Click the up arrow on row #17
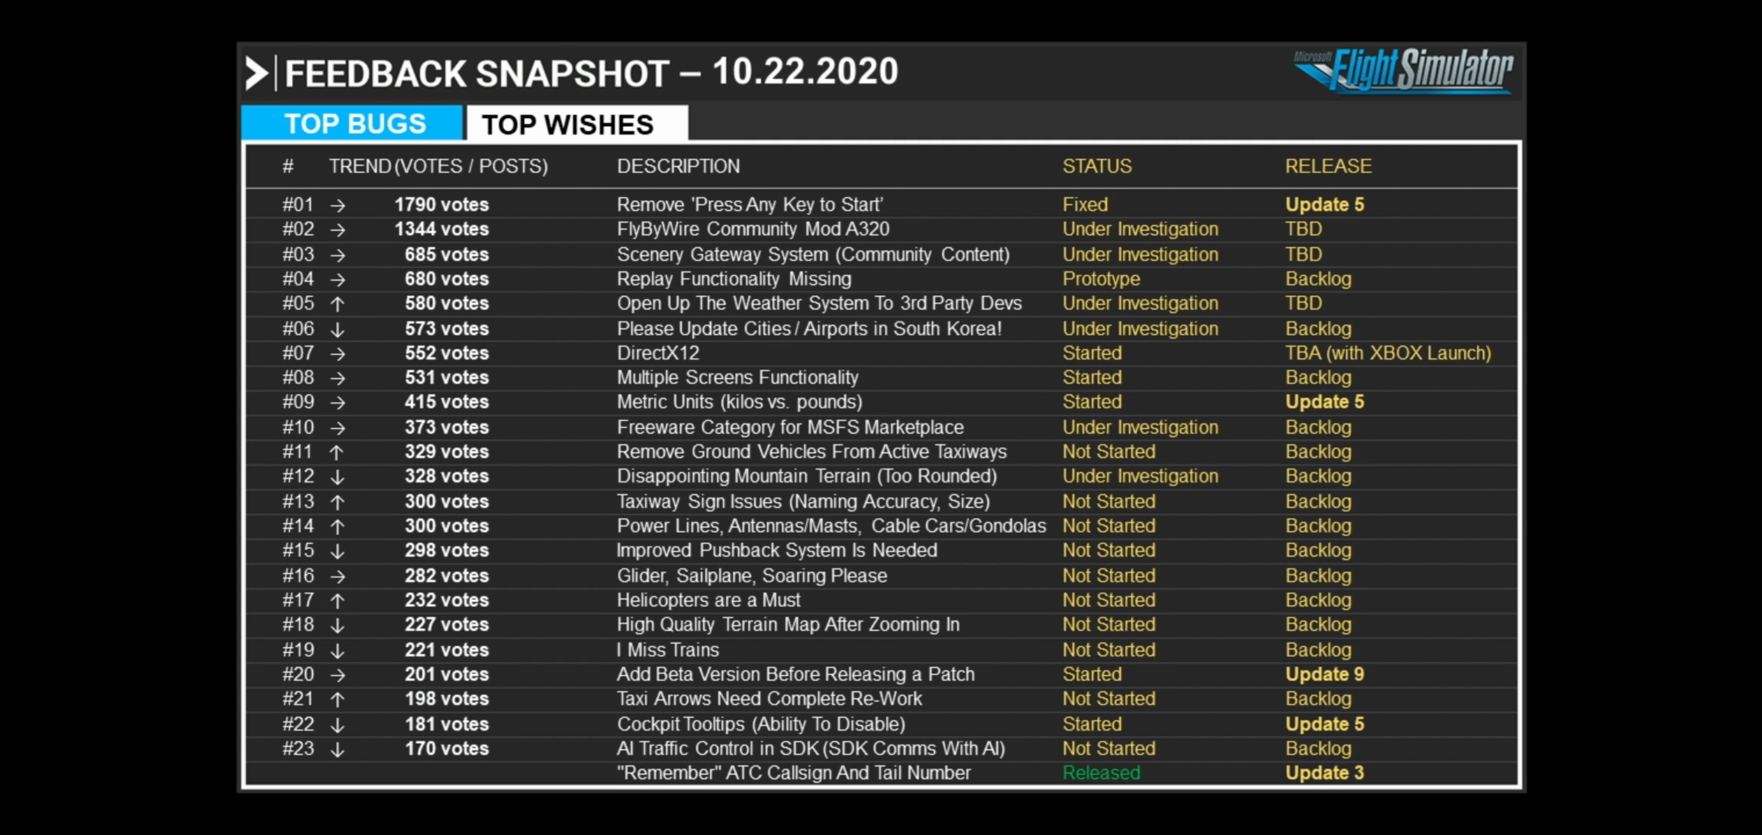 click(337, 601)
